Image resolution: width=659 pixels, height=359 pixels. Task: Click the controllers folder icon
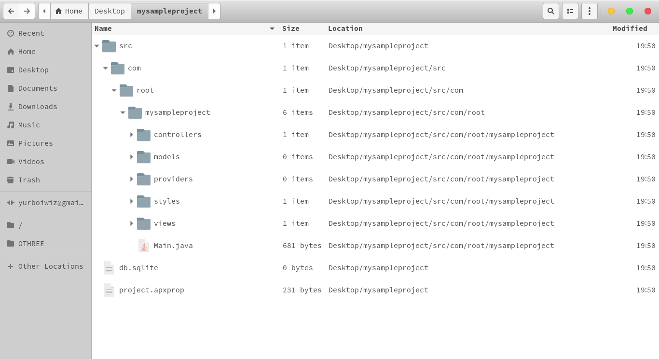tap(144, 135)
